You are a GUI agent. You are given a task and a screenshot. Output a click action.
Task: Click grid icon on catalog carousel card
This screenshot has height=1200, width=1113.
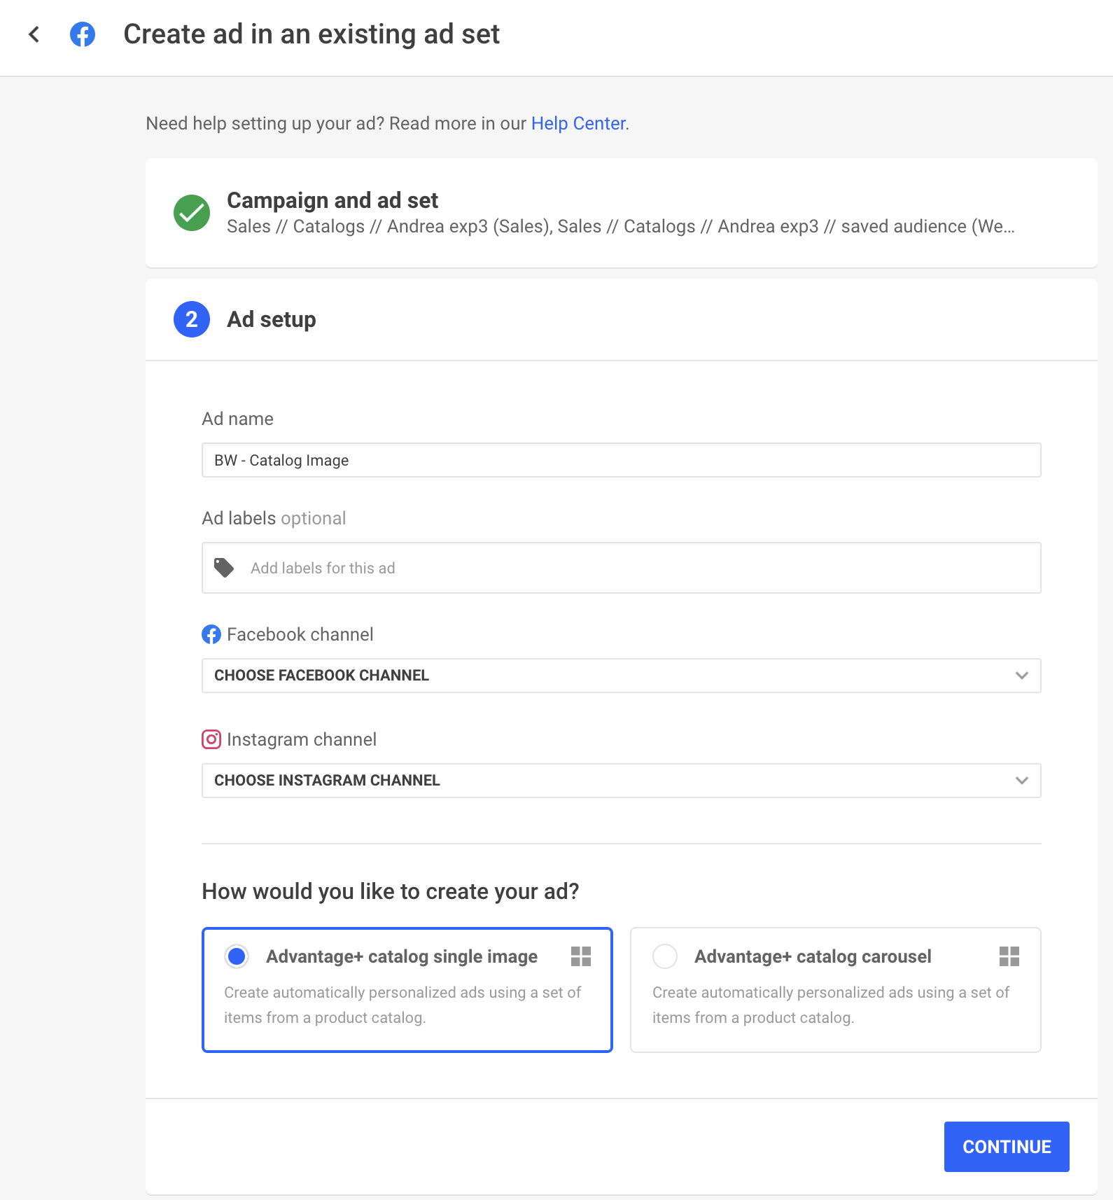[1009, 956]
